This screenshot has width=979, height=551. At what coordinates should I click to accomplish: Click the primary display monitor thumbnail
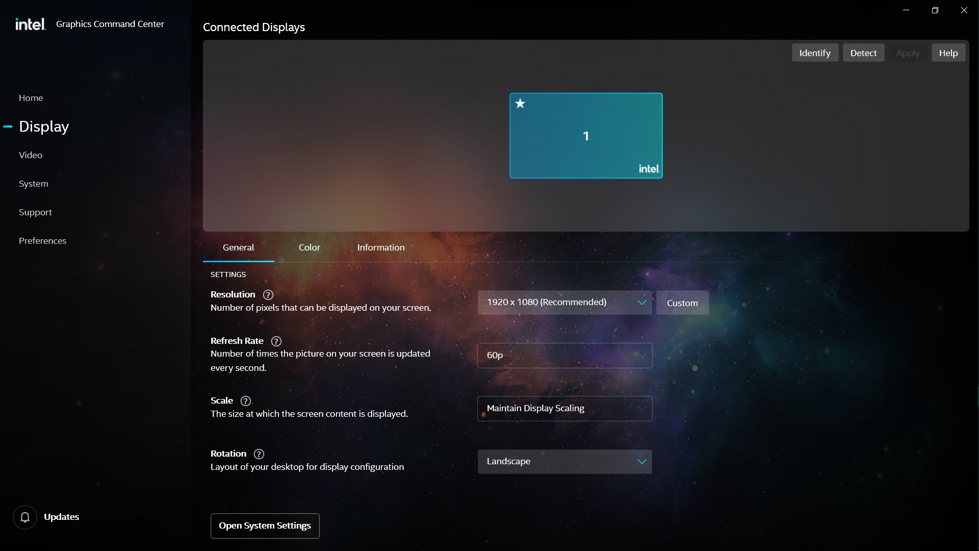[x=585, y=136]
